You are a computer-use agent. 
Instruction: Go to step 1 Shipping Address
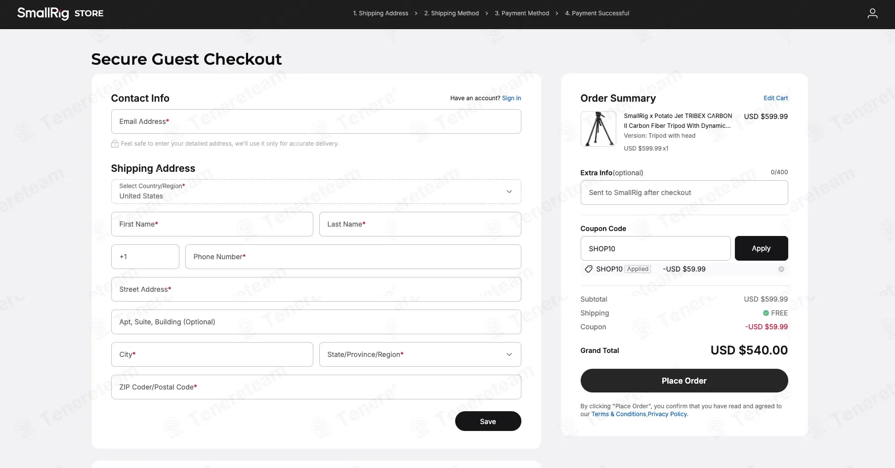point(381,13)
